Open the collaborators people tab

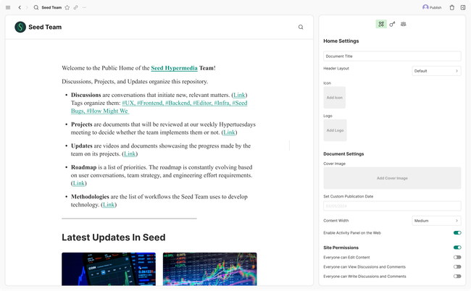click(x=403, y=24)
